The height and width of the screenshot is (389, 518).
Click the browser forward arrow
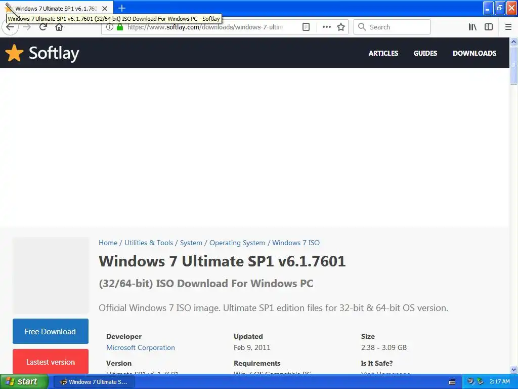[x=27, y=27]
